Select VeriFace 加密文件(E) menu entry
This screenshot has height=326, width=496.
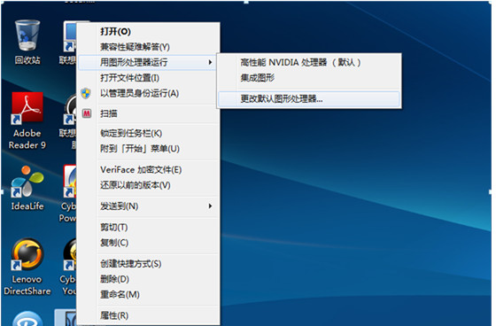(149, 170)
